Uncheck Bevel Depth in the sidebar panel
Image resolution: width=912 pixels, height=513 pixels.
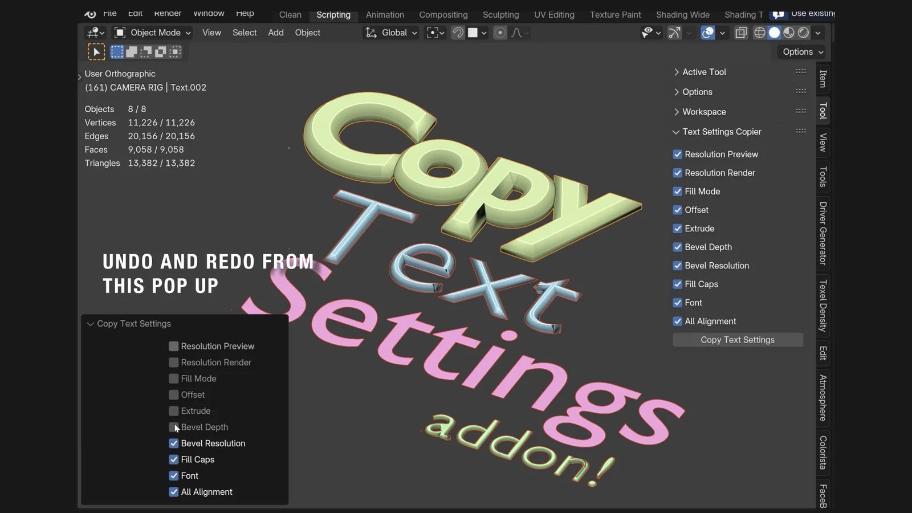678,247
